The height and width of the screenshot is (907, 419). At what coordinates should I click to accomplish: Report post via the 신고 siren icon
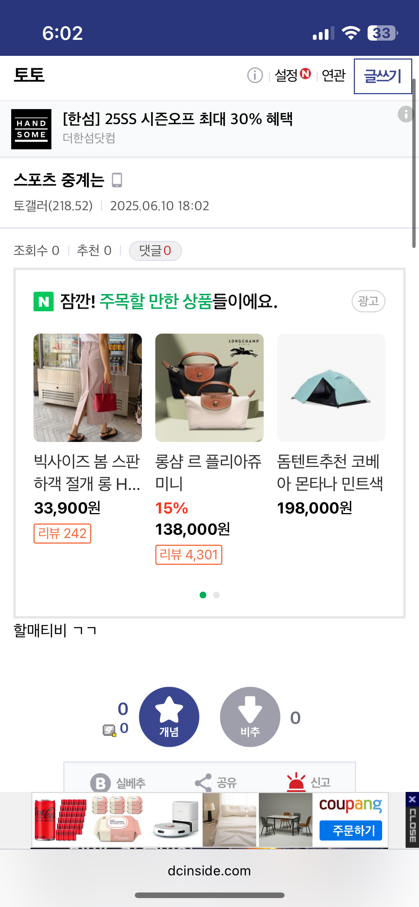coord(296,781)
